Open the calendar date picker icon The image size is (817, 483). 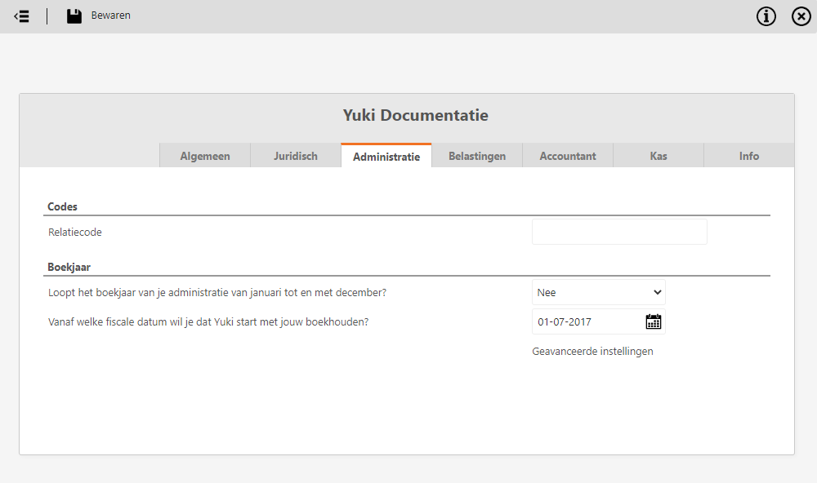pyautogui.click(x=654, y=321)
